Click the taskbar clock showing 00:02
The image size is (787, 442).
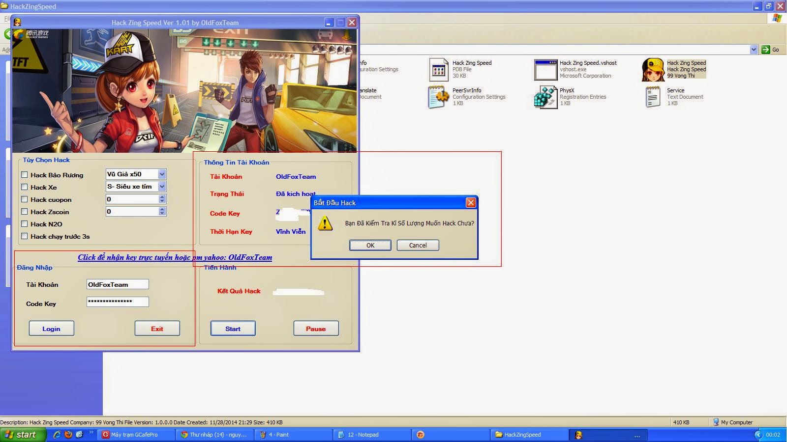773,435
